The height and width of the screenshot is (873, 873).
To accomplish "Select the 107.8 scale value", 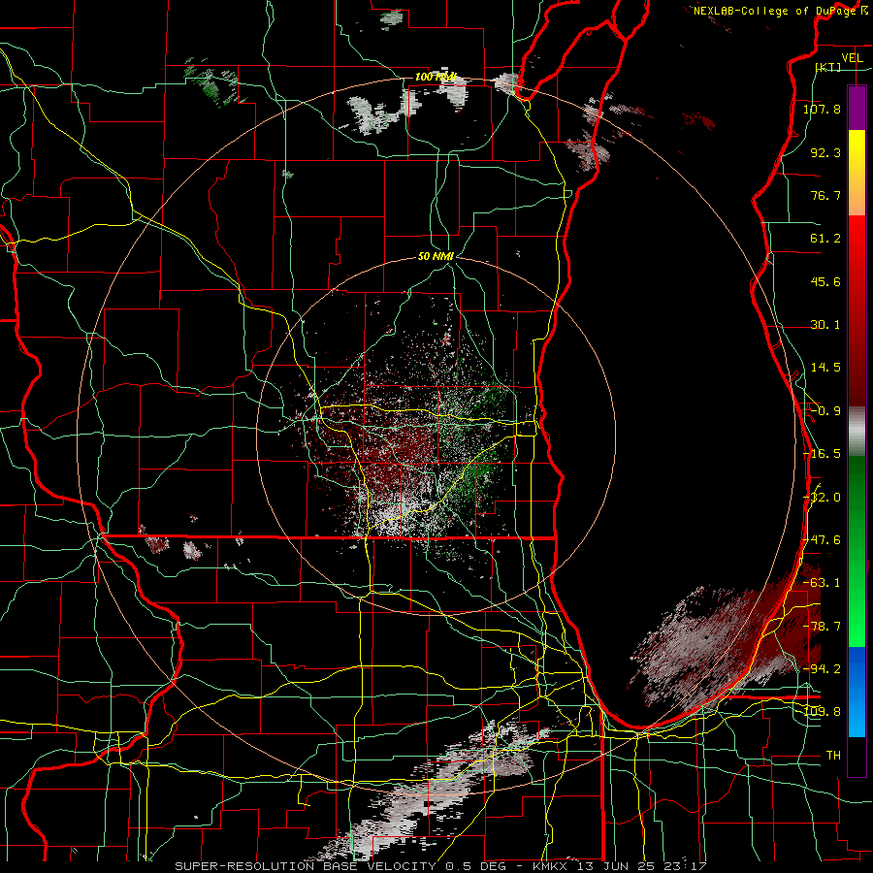I will [x=822, y=109].
